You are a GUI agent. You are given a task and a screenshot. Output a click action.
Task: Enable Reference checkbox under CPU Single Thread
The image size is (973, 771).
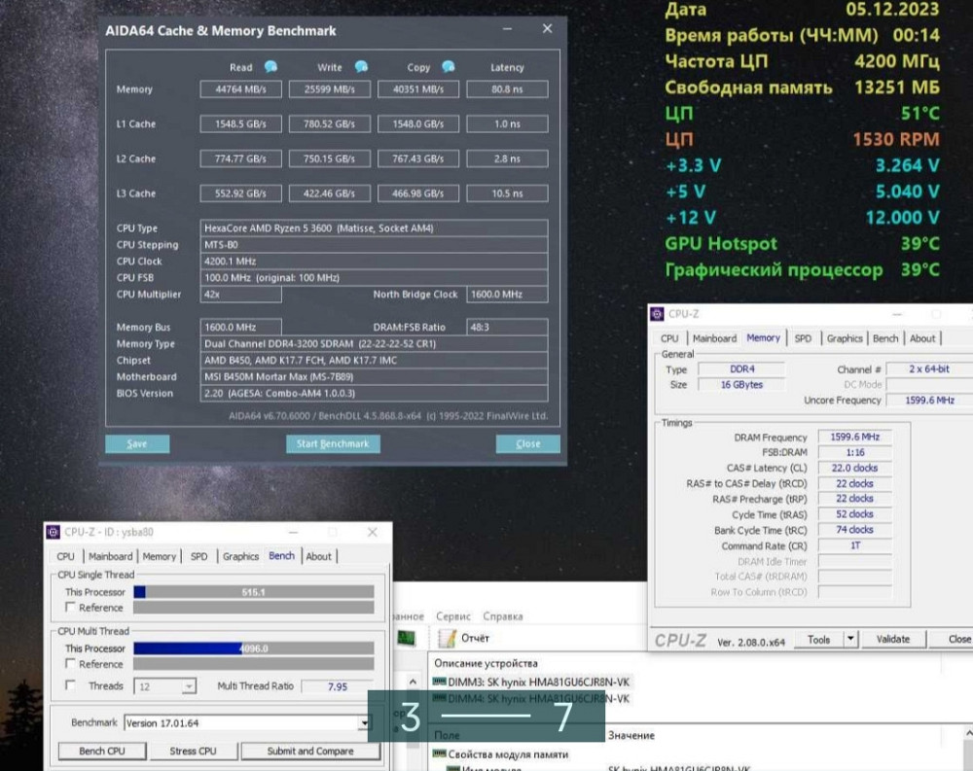[70, 608]
